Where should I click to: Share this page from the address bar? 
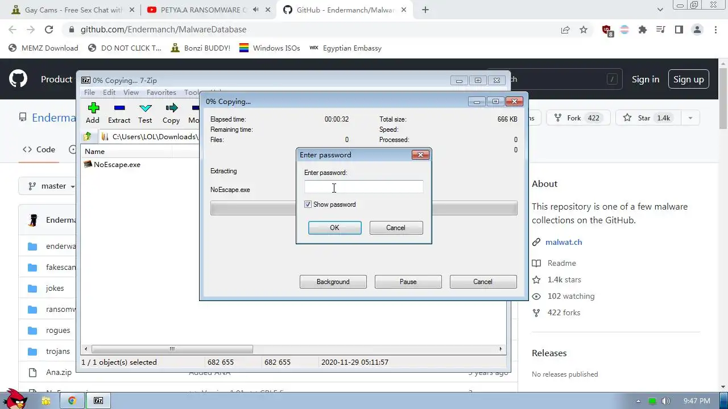tap(565, 30)
